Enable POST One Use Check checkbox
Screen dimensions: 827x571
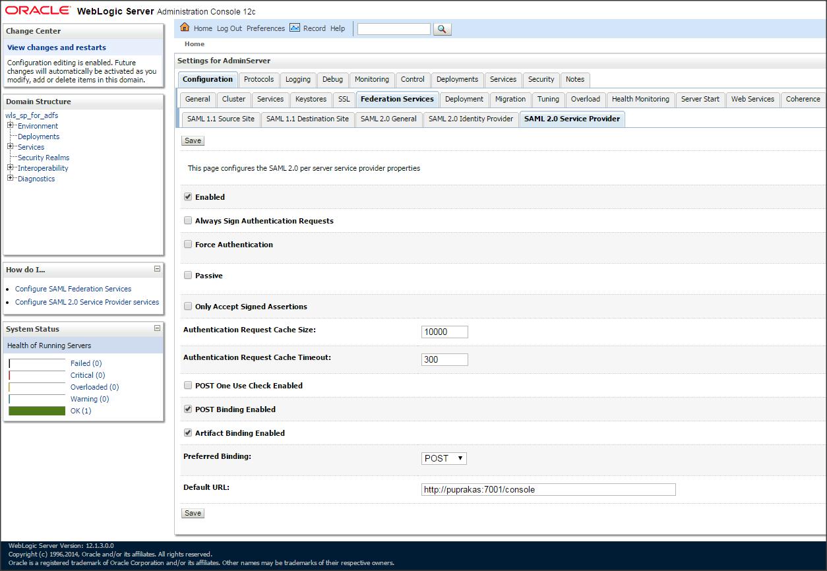tap(188, 385)
